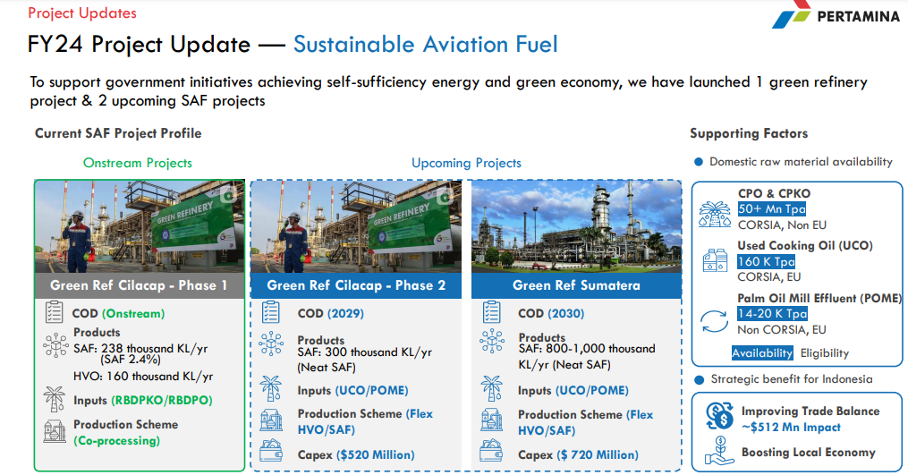Select the Green Ref Cilacap - Phase 1 header
Image resolution: width=908 pixels, height=475 pixels.
click(x=139, y=285)
